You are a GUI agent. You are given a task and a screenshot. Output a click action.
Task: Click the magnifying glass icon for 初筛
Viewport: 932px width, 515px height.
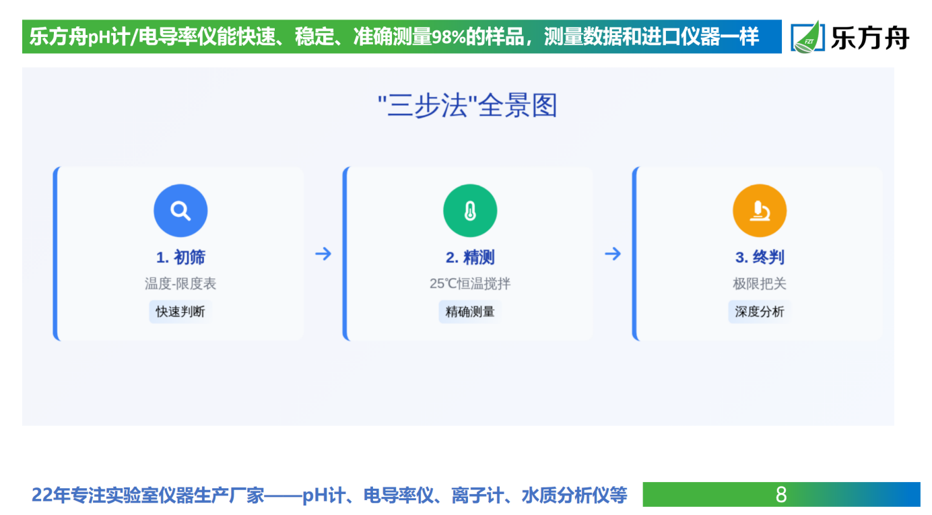point(180,211)
